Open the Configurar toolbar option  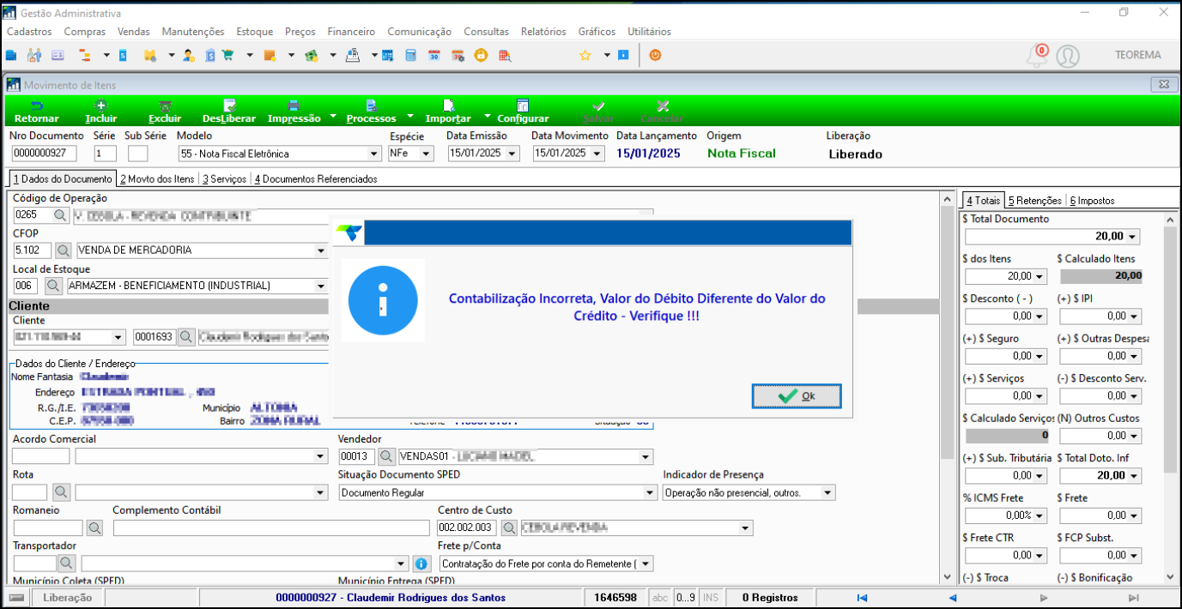(x=523, y=112)
